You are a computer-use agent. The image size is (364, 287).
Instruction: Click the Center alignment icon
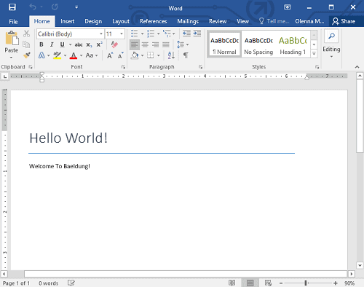(x=145, y=44)
